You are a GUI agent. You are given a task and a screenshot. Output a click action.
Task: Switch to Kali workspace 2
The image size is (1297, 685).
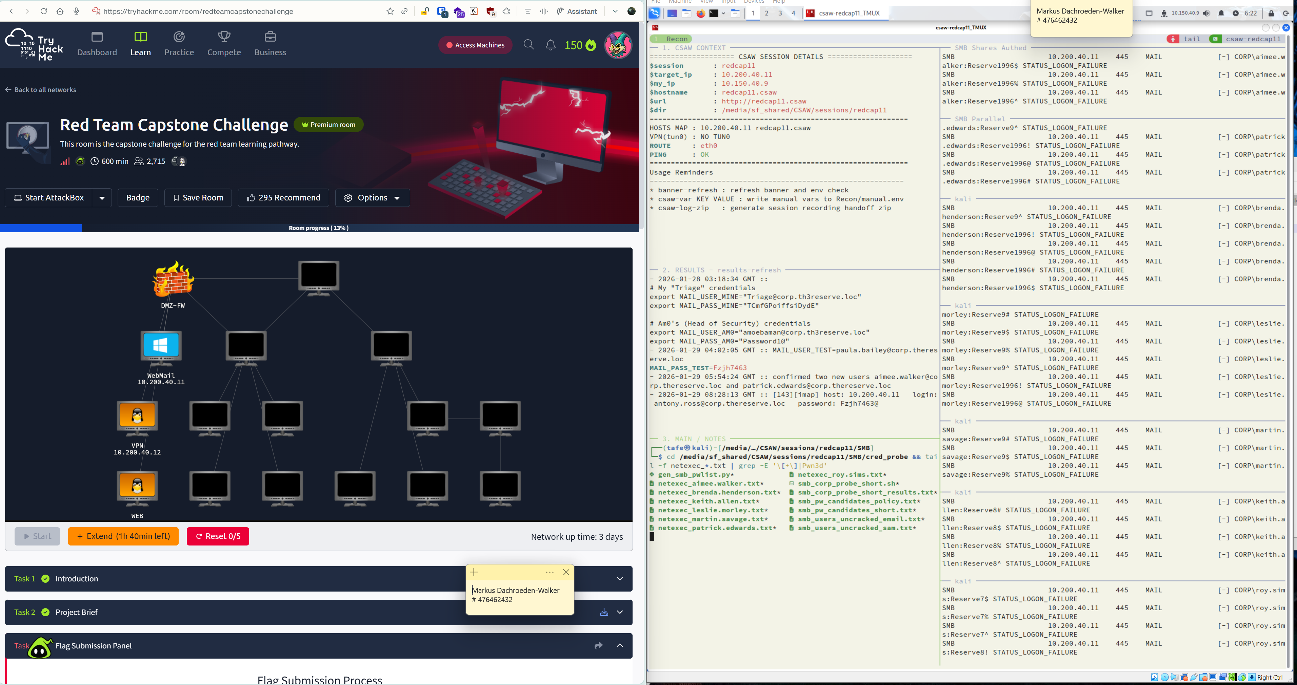pos(766,13)
